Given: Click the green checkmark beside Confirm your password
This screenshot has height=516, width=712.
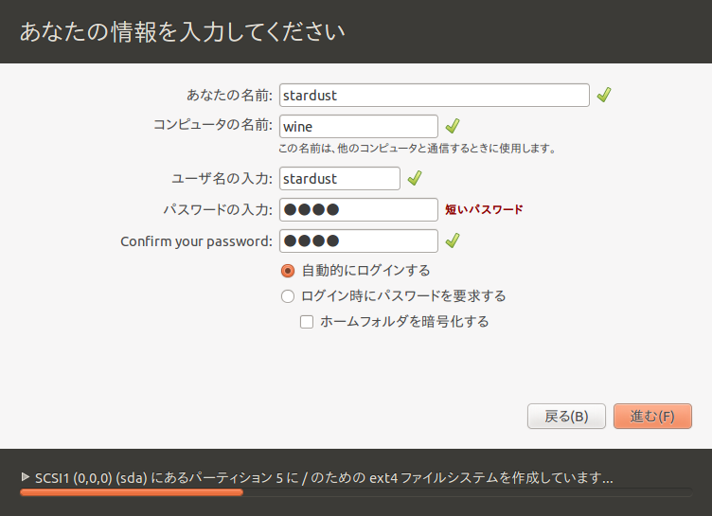Looking at the screenshot, I should coord(453,240).
